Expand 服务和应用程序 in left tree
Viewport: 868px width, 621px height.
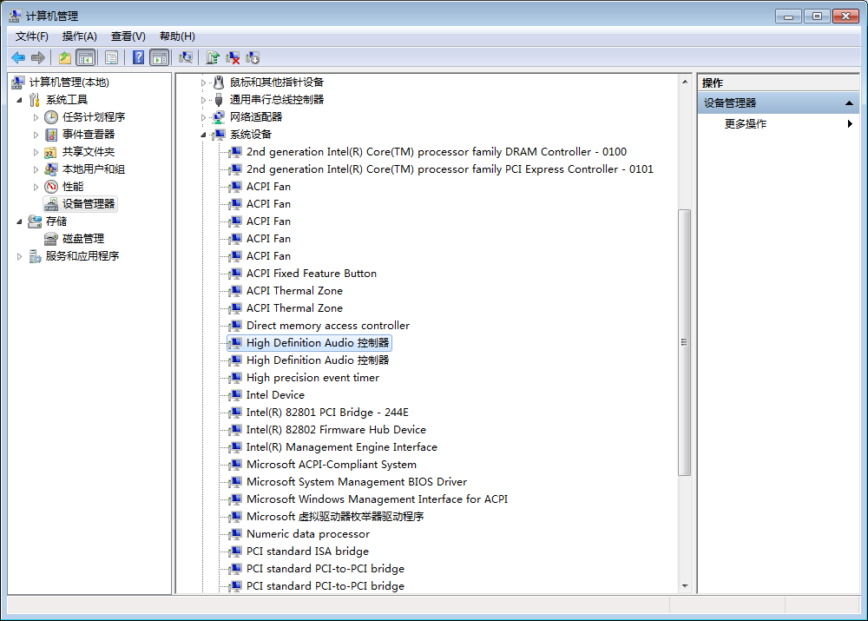coord(20,256)
